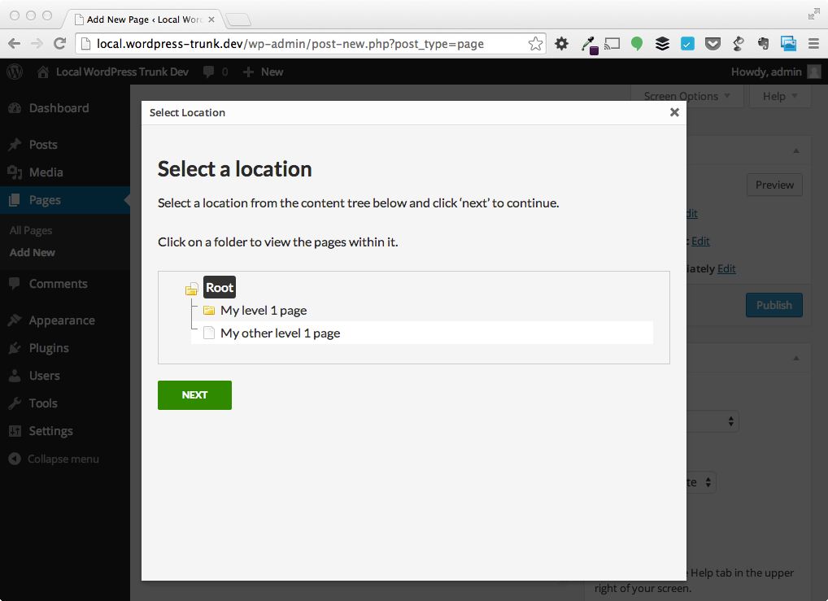Click the Appearance menu icon
This screenshot has width=828, height=601.
15,320
